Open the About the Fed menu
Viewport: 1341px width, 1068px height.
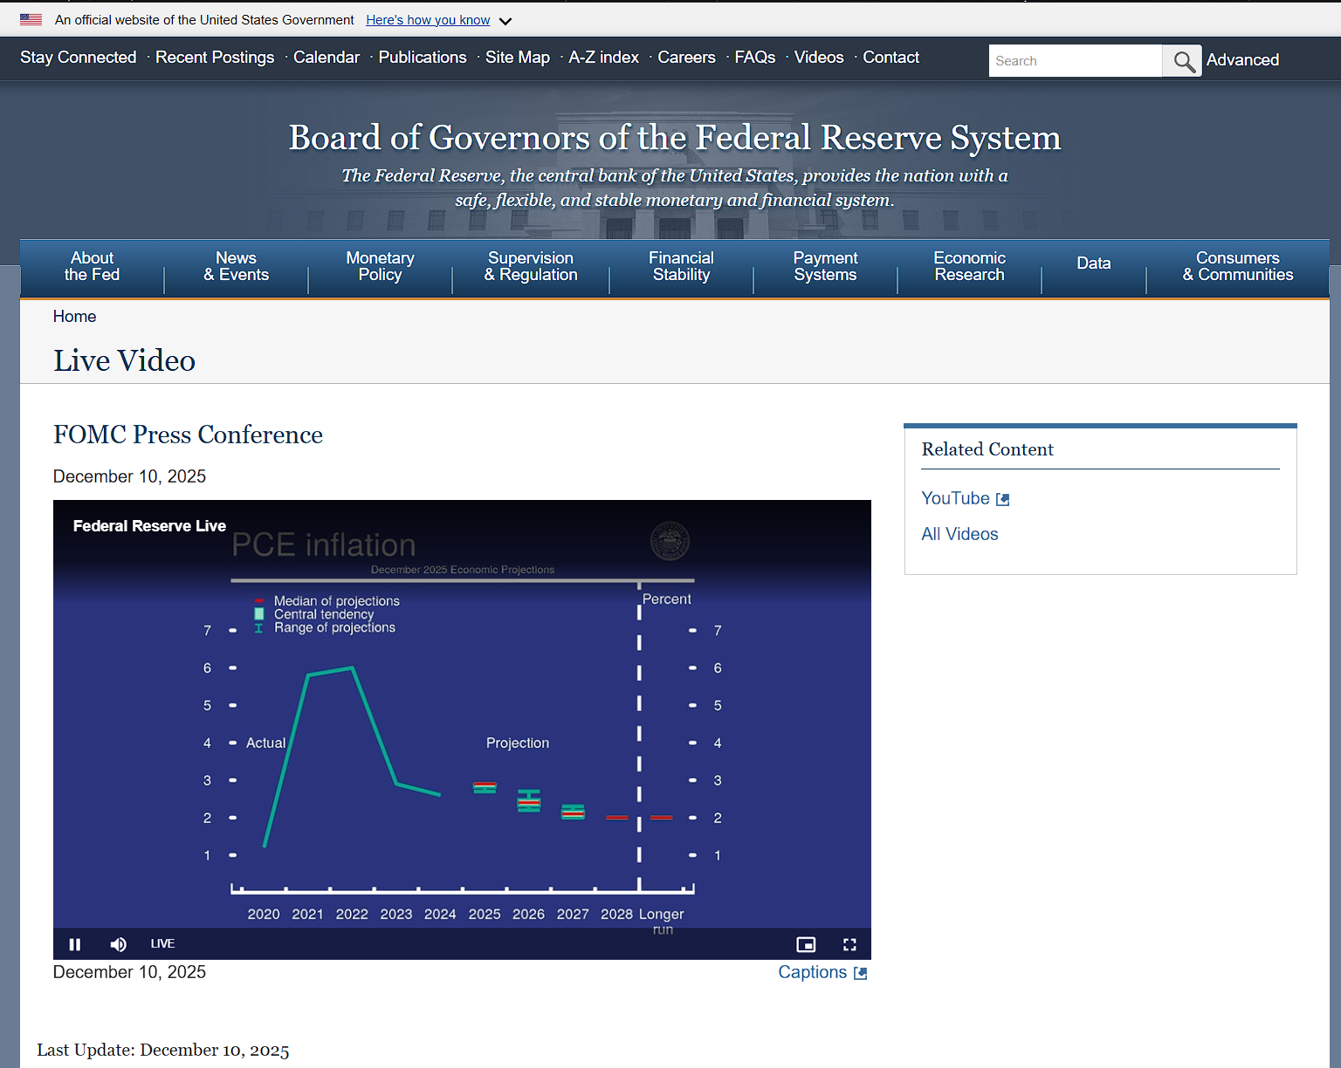(x=92, y=266)
